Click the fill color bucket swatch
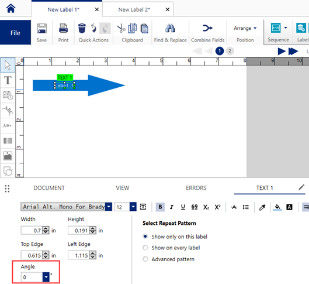 (x=277, y=207)
